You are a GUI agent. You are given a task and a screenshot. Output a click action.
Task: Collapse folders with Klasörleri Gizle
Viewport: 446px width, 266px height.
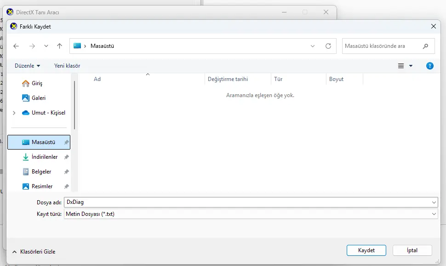point(34,252)
